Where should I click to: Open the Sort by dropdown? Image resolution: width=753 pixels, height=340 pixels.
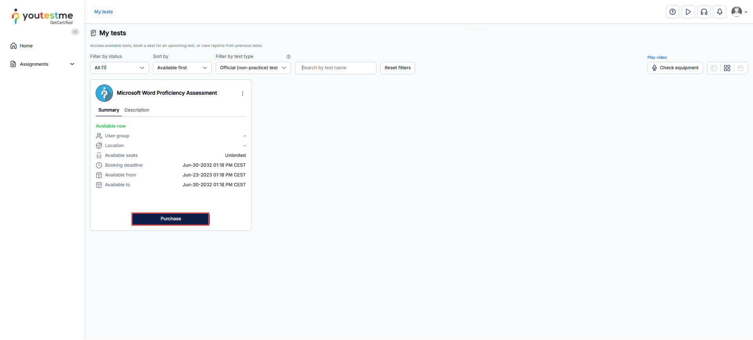pos(182,68)
